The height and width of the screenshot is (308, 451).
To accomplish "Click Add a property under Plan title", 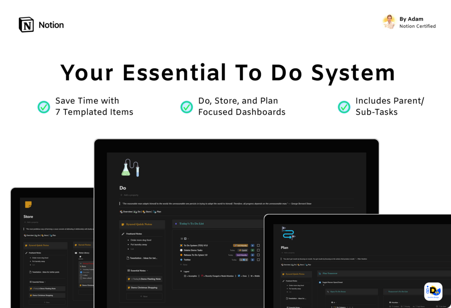I will (x=288, y=253).
